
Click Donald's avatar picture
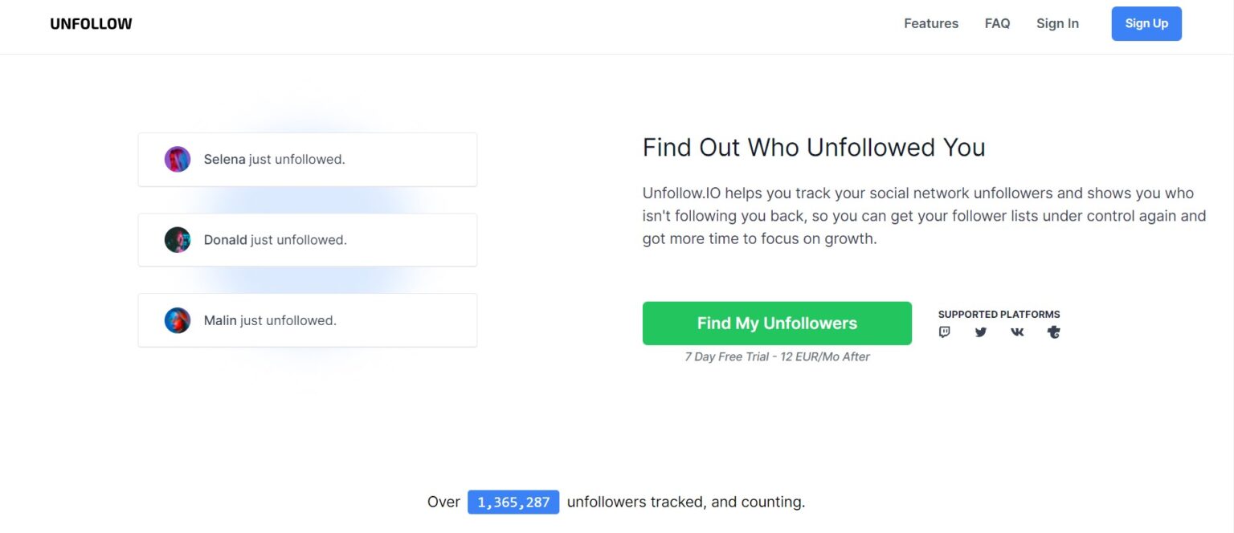click(178, 239)
